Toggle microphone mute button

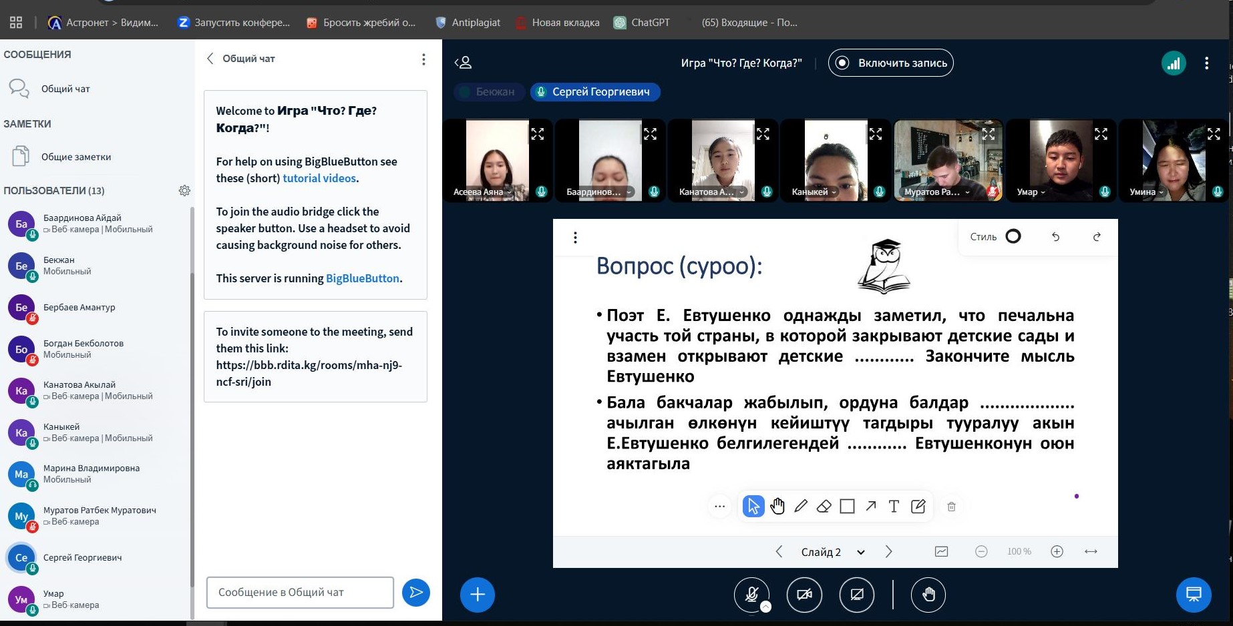coord(751,595)
